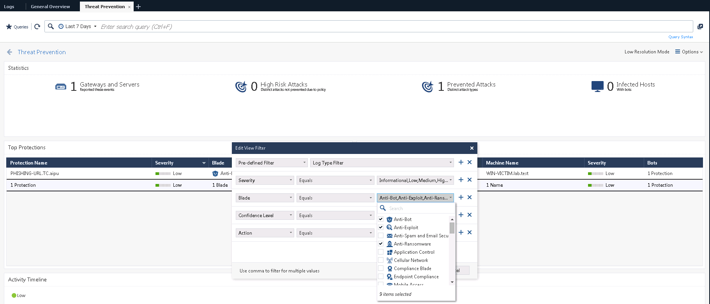
Task: Click the main search query field
Action: [x=396, y=27]
